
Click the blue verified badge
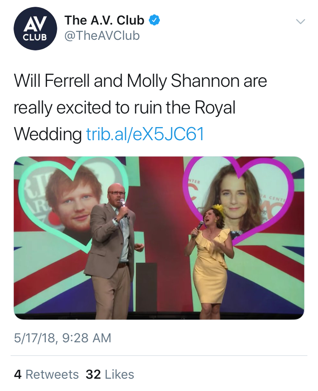(154, 20)
